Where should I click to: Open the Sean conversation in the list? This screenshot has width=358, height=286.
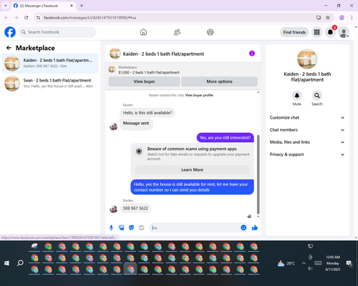(x=50, y=84)
